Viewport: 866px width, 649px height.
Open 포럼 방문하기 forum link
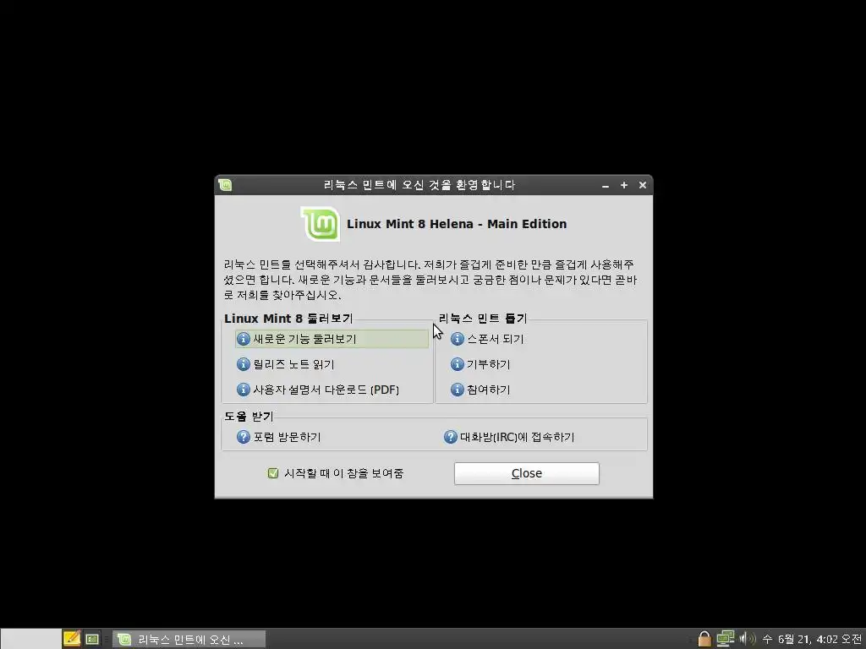278,437
